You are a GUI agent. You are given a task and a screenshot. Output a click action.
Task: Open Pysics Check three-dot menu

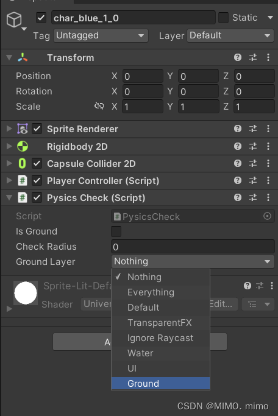click(x=268, y=197)
